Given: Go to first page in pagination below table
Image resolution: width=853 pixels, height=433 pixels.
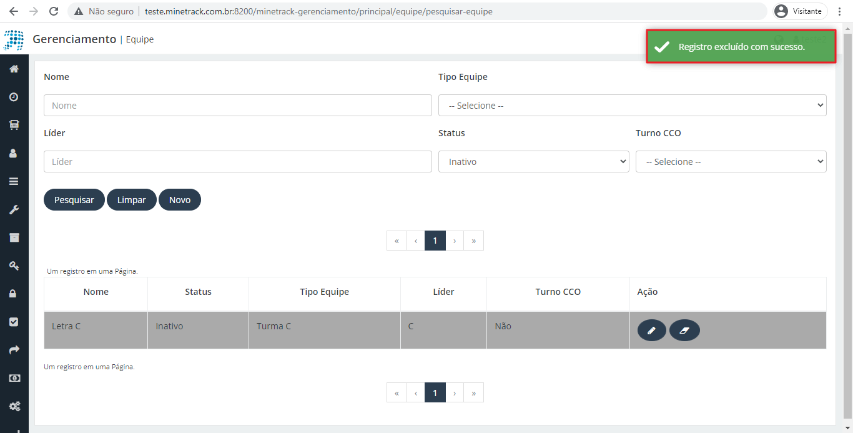Looking at the screenshot, I should [397, 392].
